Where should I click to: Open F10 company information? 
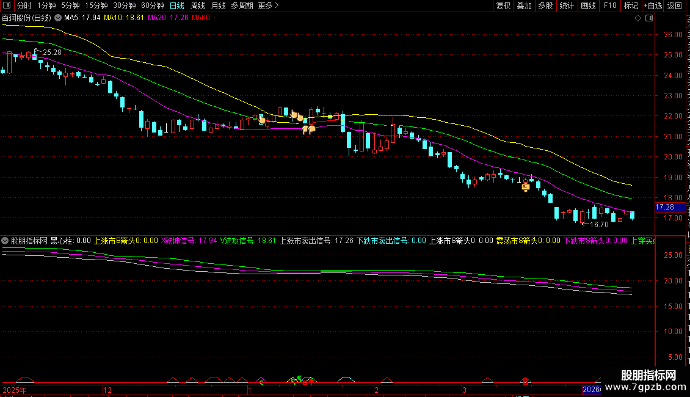click(x=610, y=5)
